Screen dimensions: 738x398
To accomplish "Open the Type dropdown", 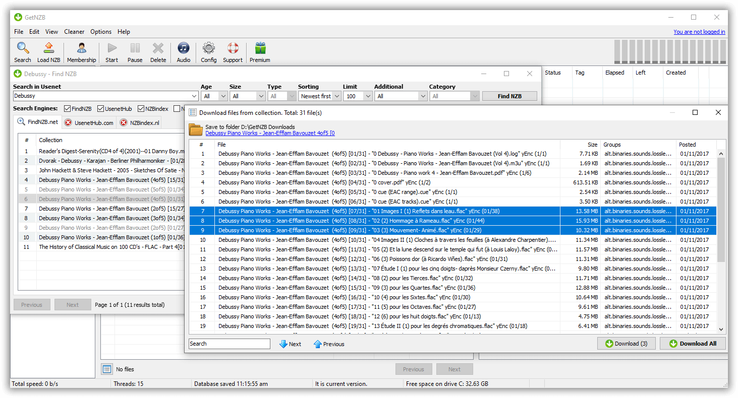I will pyautogui.click(x=281, y=96).
